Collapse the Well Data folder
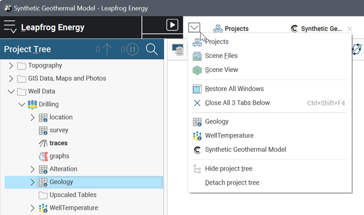The height and width of the screenshot is (215, 364). (x=11, y=92)
